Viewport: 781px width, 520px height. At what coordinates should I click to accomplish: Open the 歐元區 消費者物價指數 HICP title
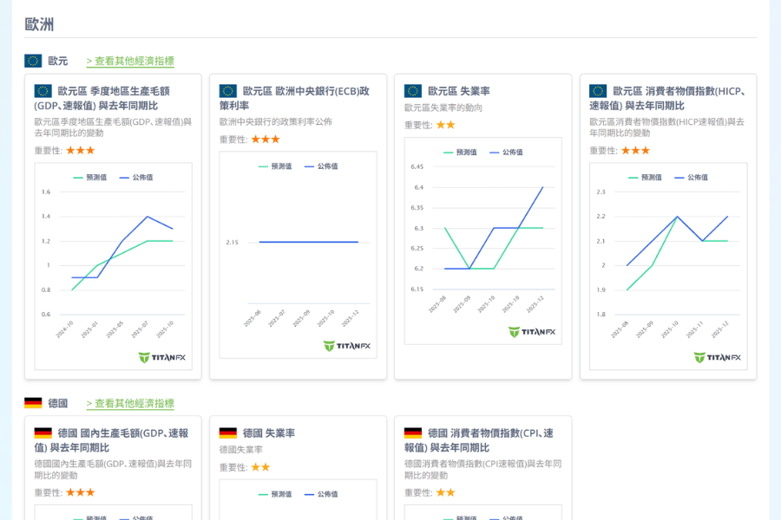click(x=668, y=98)
